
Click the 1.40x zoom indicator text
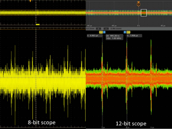(x=116, y=29)
